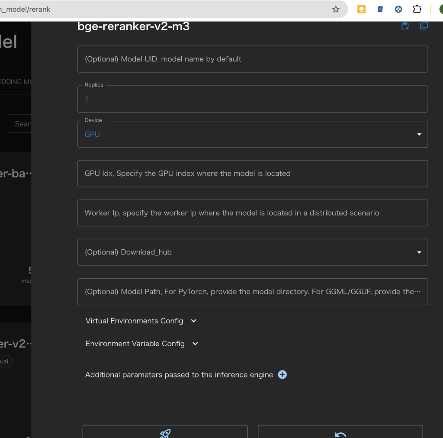Open the browser extensions puzzle icon
Screen dimensions: 443x438
tap(417, 9)
